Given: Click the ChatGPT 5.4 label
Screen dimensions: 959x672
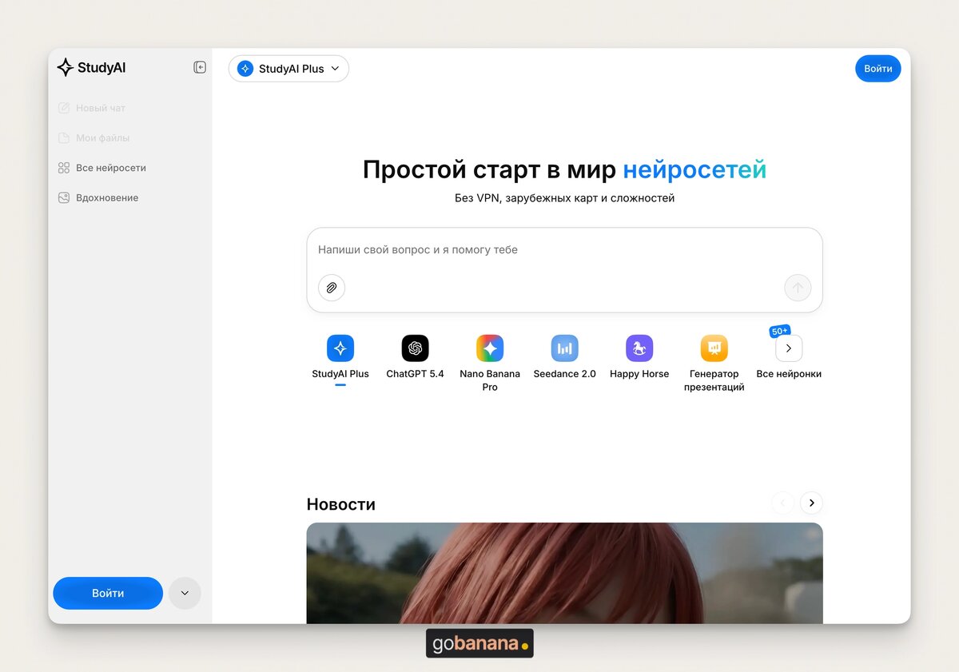Looking at the screenshot, I should coord(415,374).
